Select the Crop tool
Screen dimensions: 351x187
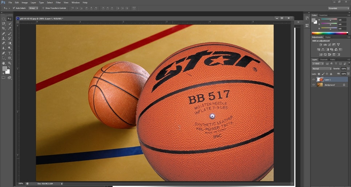tap(4, 29)
